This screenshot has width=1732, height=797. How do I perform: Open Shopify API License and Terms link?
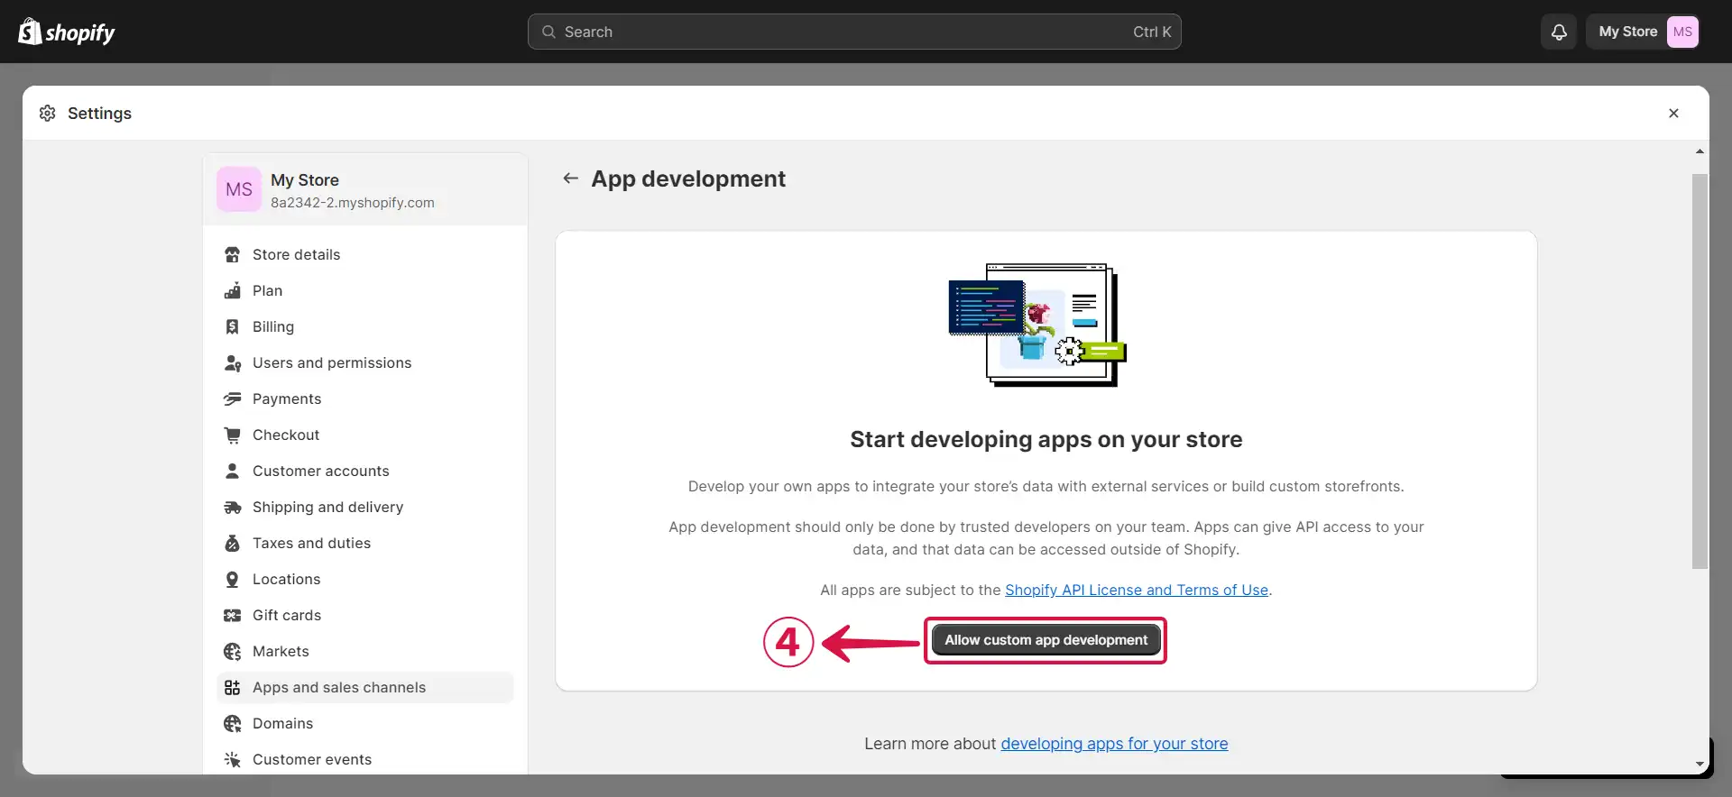[x=1137, y=590]
